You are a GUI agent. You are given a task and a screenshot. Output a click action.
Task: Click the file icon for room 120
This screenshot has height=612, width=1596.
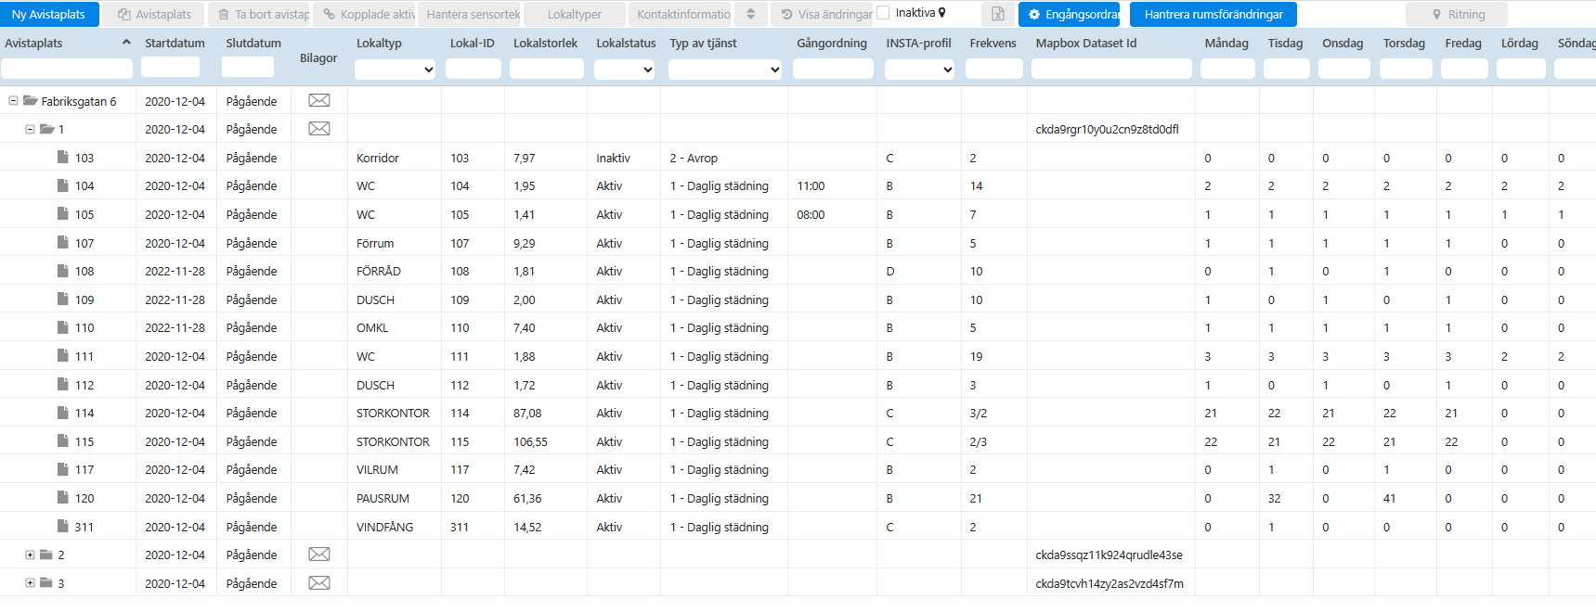63,497
